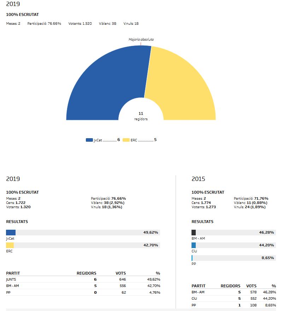Select the ERC 42,70% results bar
The height and width of the screenshot is (311, 283).
pyautogui.click(x=83, y=245)
